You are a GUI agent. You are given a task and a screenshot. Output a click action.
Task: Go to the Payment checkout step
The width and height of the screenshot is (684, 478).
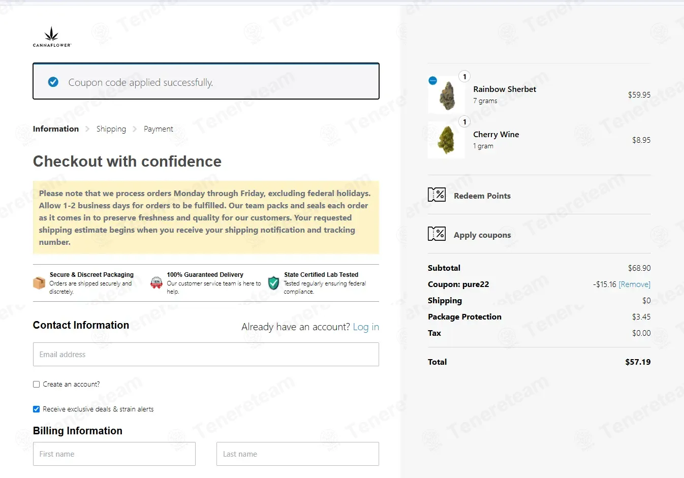click(x=159, y=129)
